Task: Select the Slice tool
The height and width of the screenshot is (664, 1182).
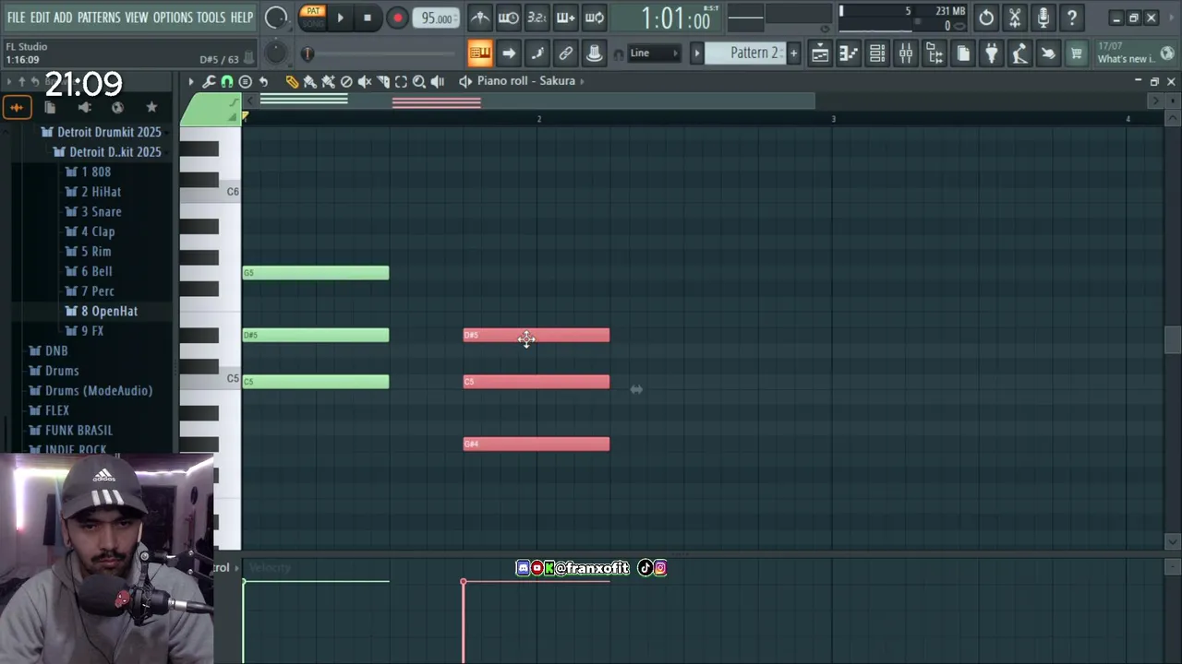Action: tap(383, 81)
